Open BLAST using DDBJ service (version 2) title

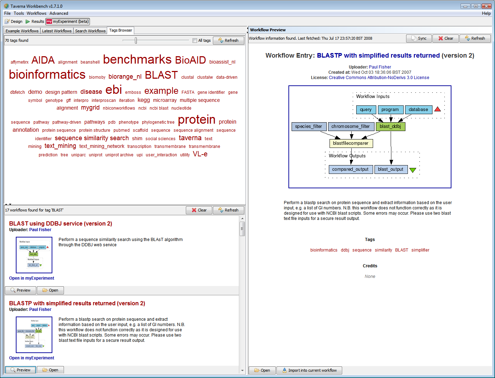(x=60, y=223)
